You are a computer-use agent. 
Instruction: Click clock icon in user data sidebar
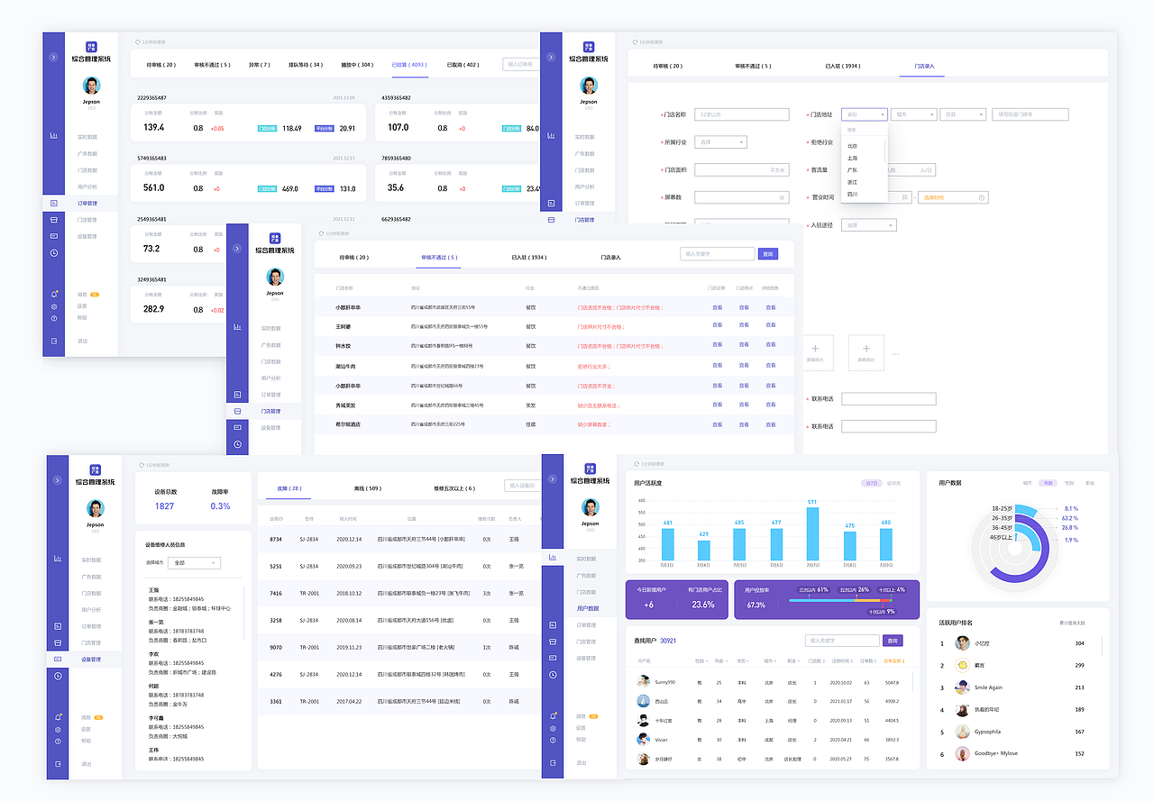coord(552,675)
